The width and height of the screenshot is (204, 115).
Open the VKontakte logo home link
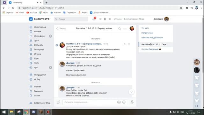[39, 19]
